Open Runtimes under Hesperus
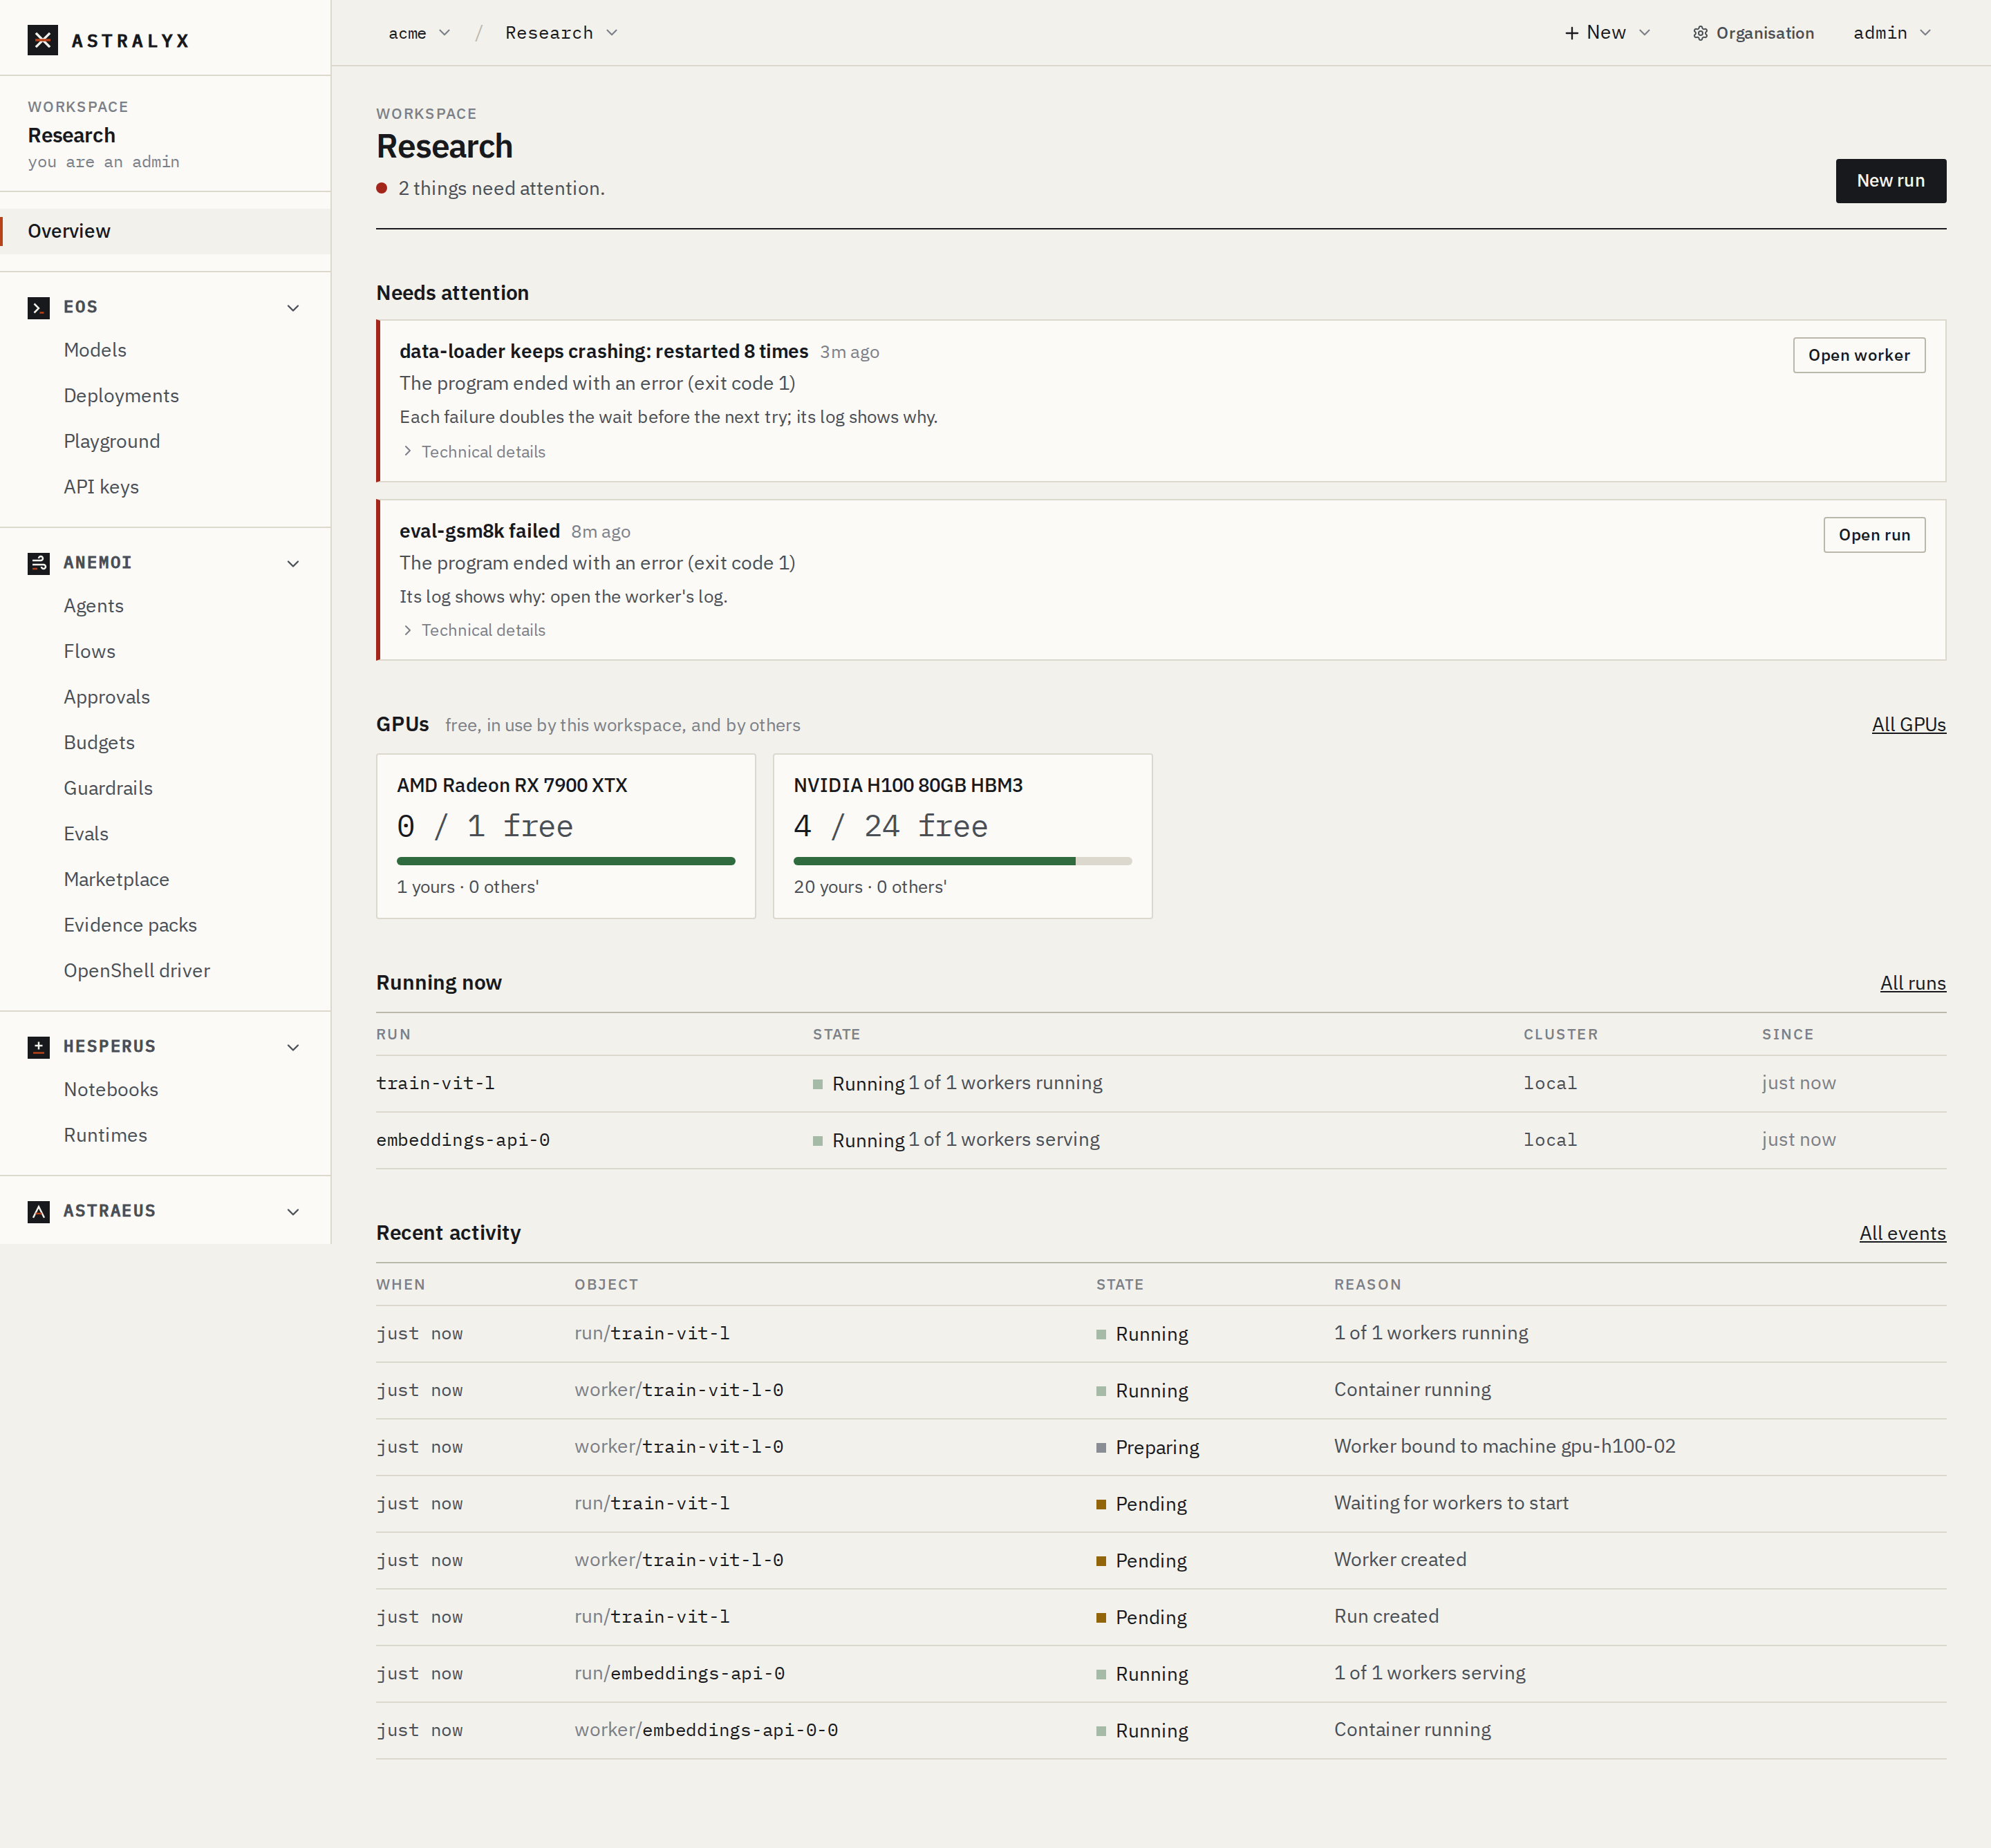Screen dimensions: 1991x1848 [105, 1135]
